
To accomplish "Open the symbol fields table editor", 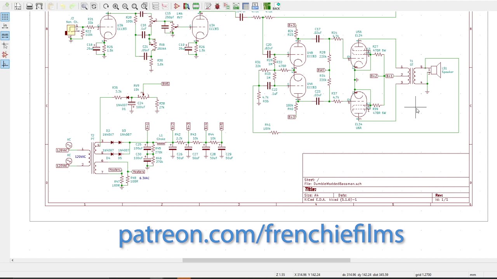I will (x=246, y=6).
